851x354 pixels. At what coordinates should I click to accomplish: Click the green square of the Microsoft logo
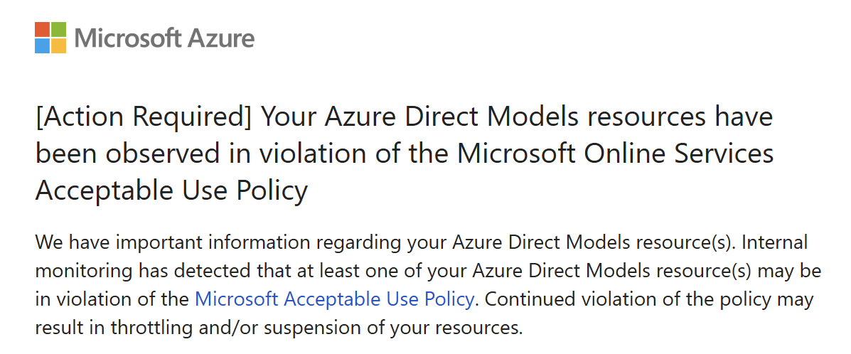click(x=59, y=29)
